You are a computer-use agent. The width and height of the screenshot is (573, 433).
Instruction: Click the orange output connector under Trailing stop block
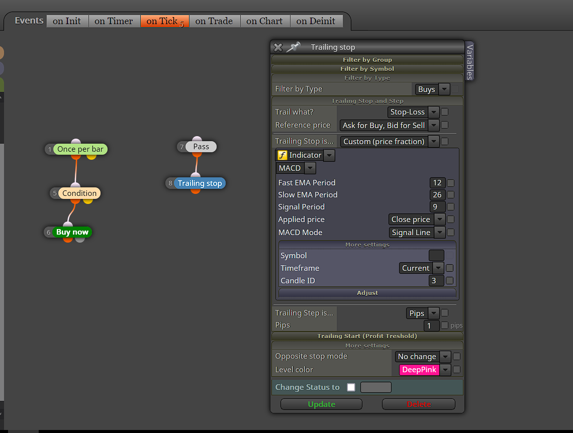click(x=196, y=191)
